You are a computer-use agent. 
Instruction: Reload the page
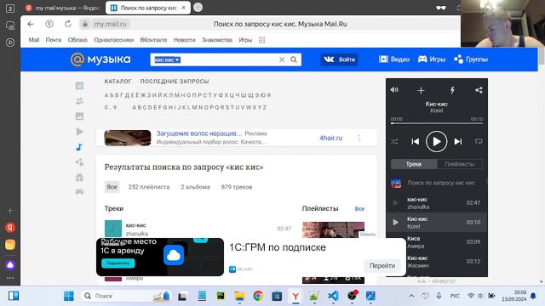tap(68, 24)
